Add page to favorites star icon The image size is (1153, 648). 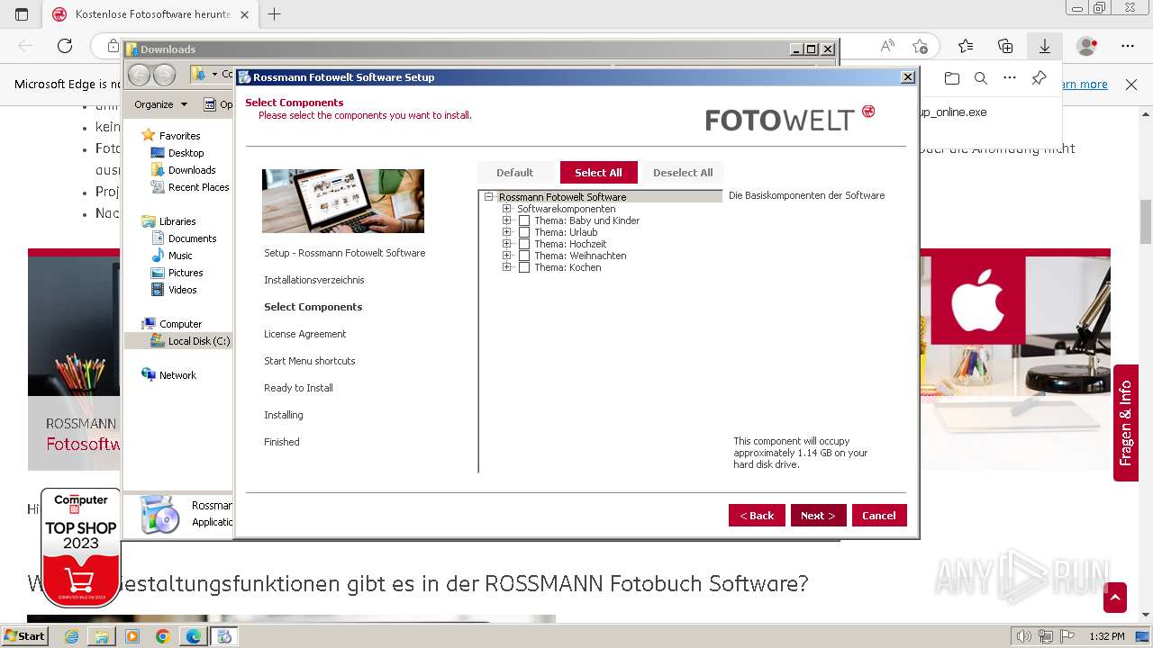(x=920, y=46)
